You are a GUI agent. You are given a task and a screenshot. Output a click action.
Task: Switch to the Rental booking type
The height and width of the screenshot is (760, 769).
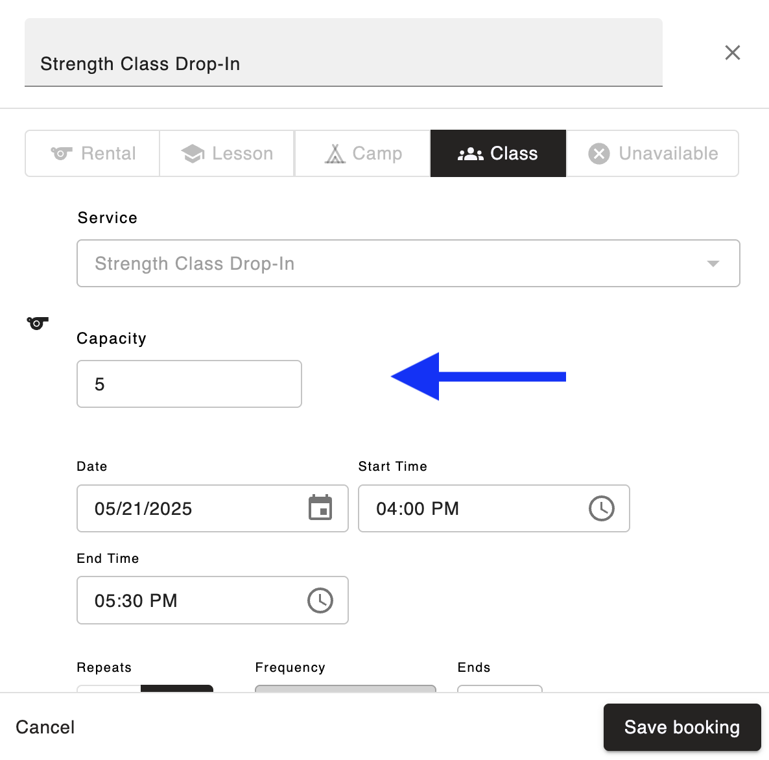[x=93, y=154]
